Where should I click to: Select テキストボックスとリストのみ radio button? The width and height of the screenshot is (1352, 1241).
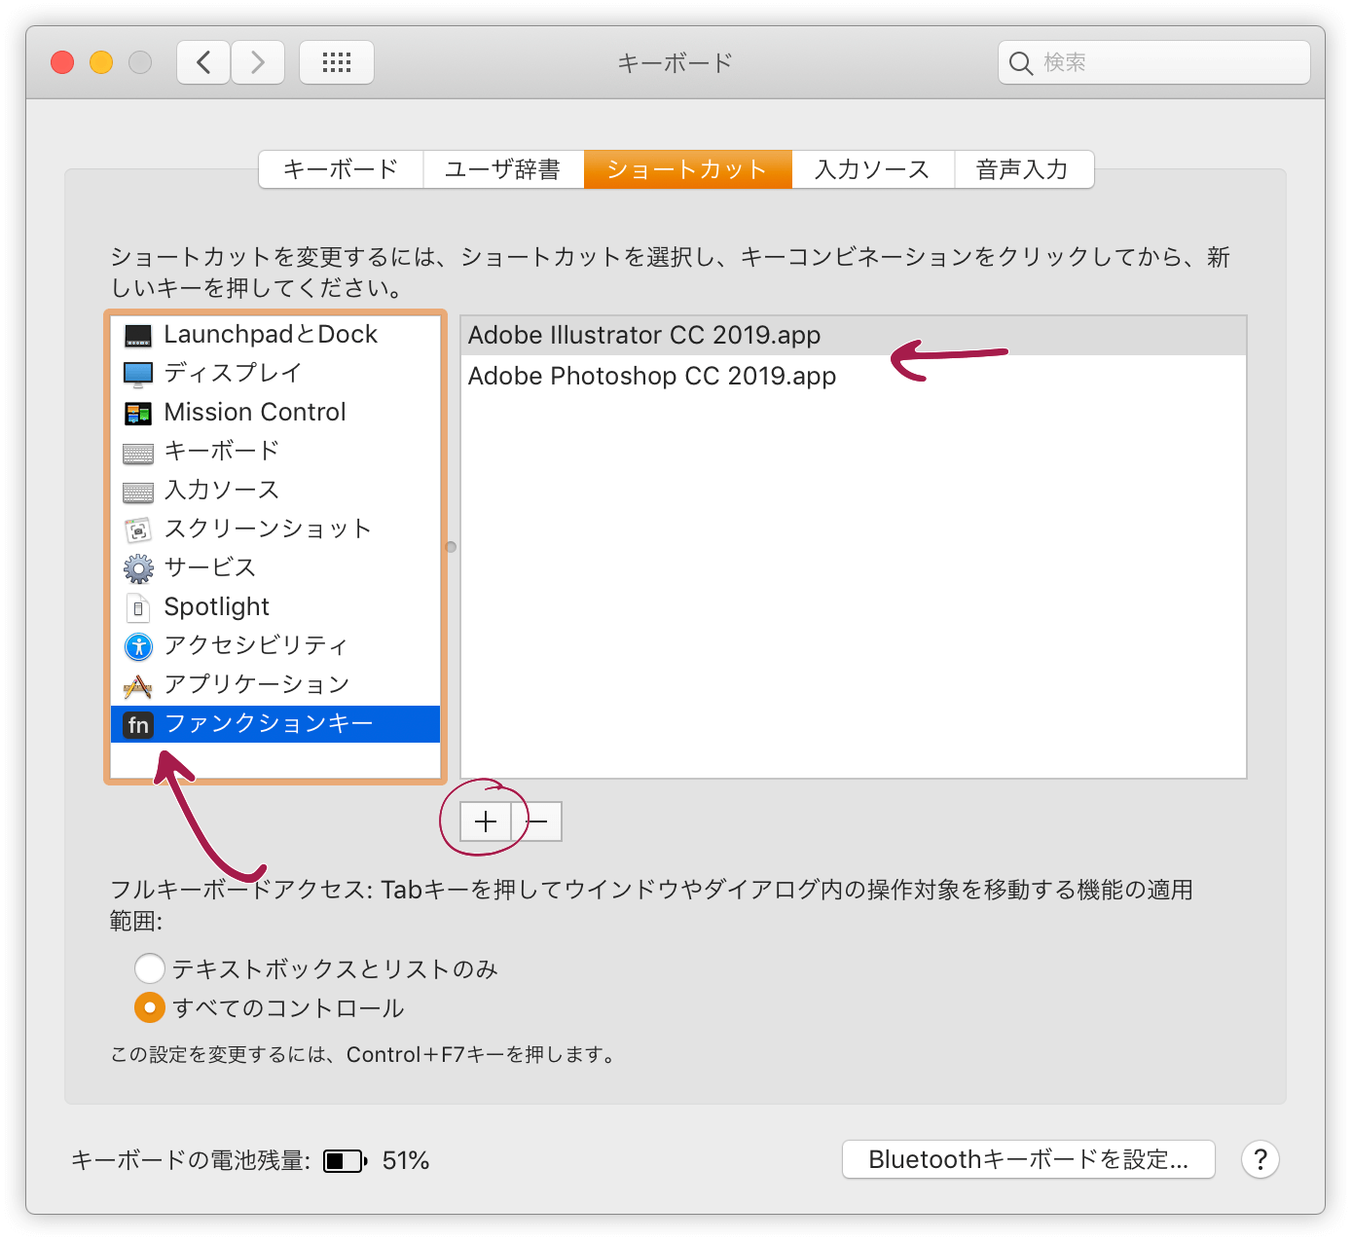coord(149,968)
